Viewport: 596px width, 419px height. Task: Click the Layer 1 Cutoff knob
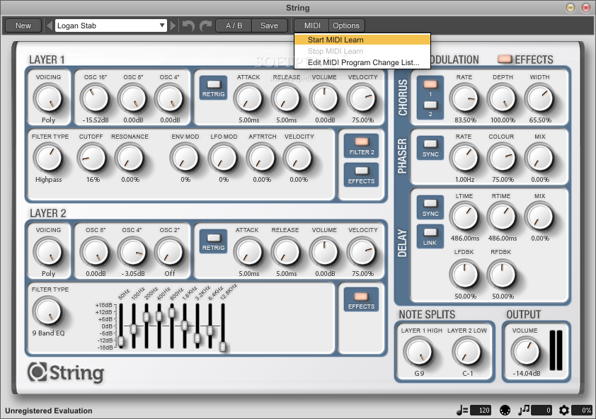pyautogui.click(x=92, y=158)
